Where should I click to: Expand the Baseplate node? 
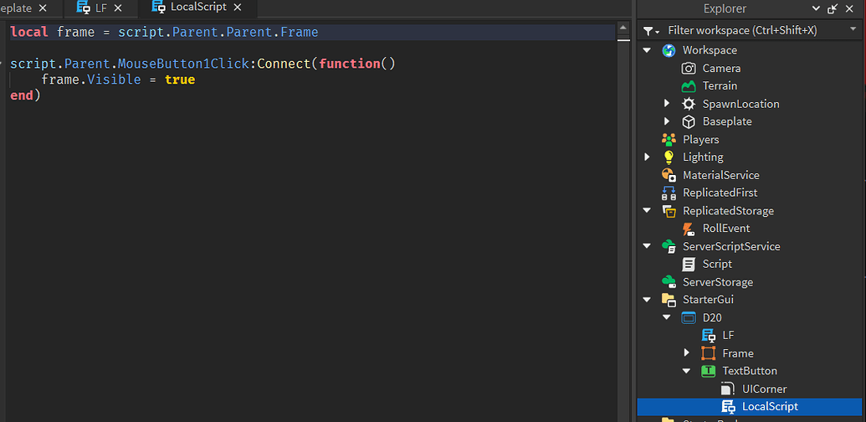[667, 121]
